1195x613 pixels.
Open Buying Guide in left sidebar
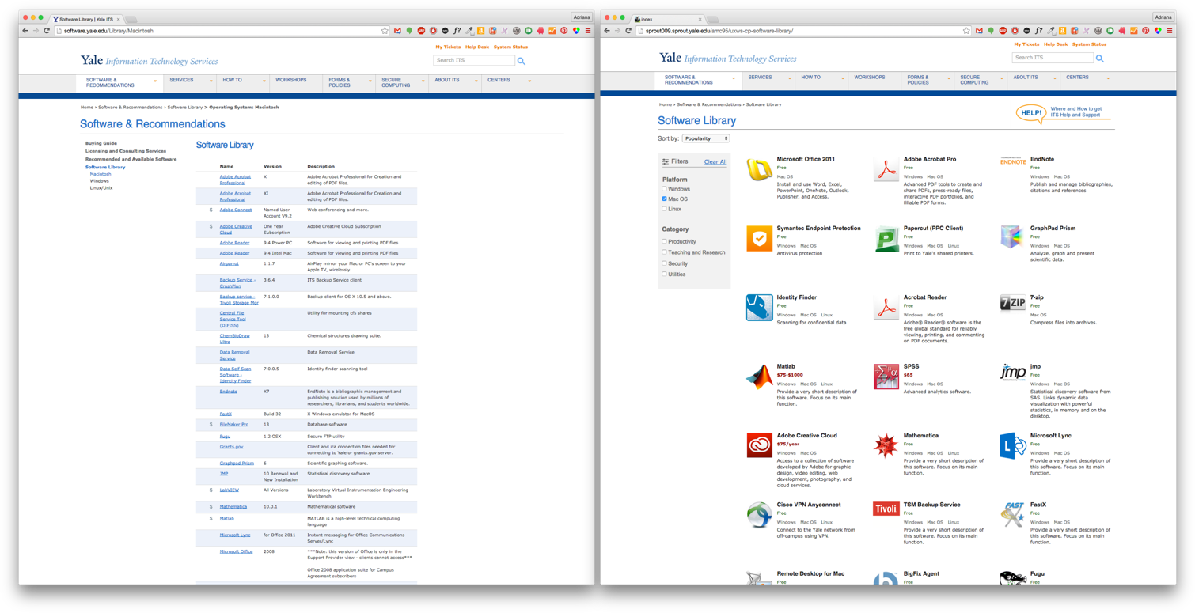tap(101, 144)
